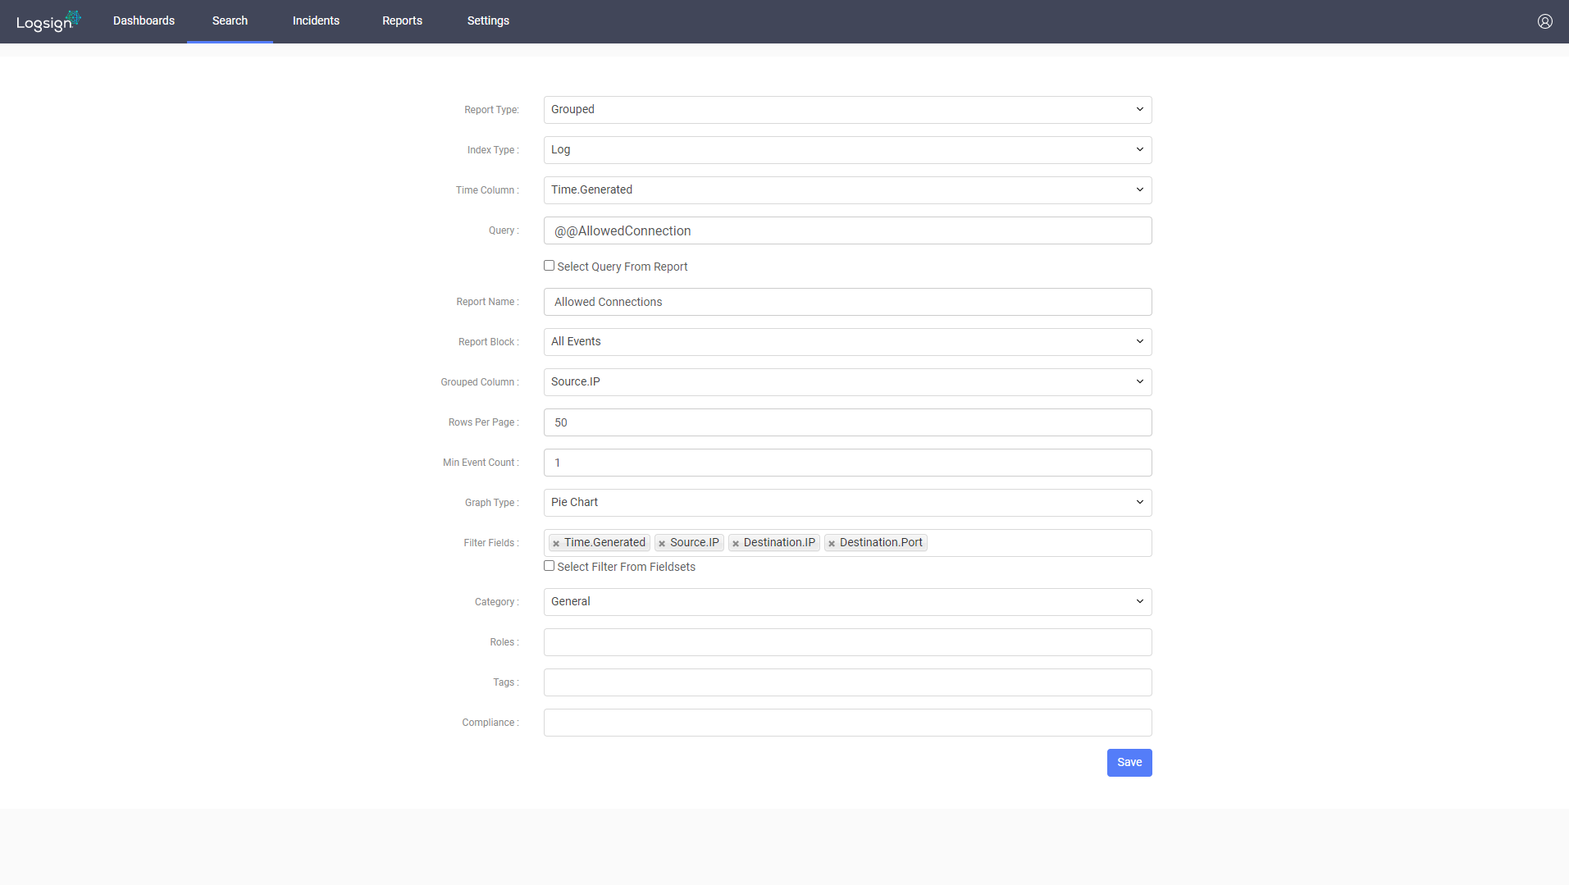Click into the Tags field
The height and width of the screenshot is (885, 1569).
(847, 682)
